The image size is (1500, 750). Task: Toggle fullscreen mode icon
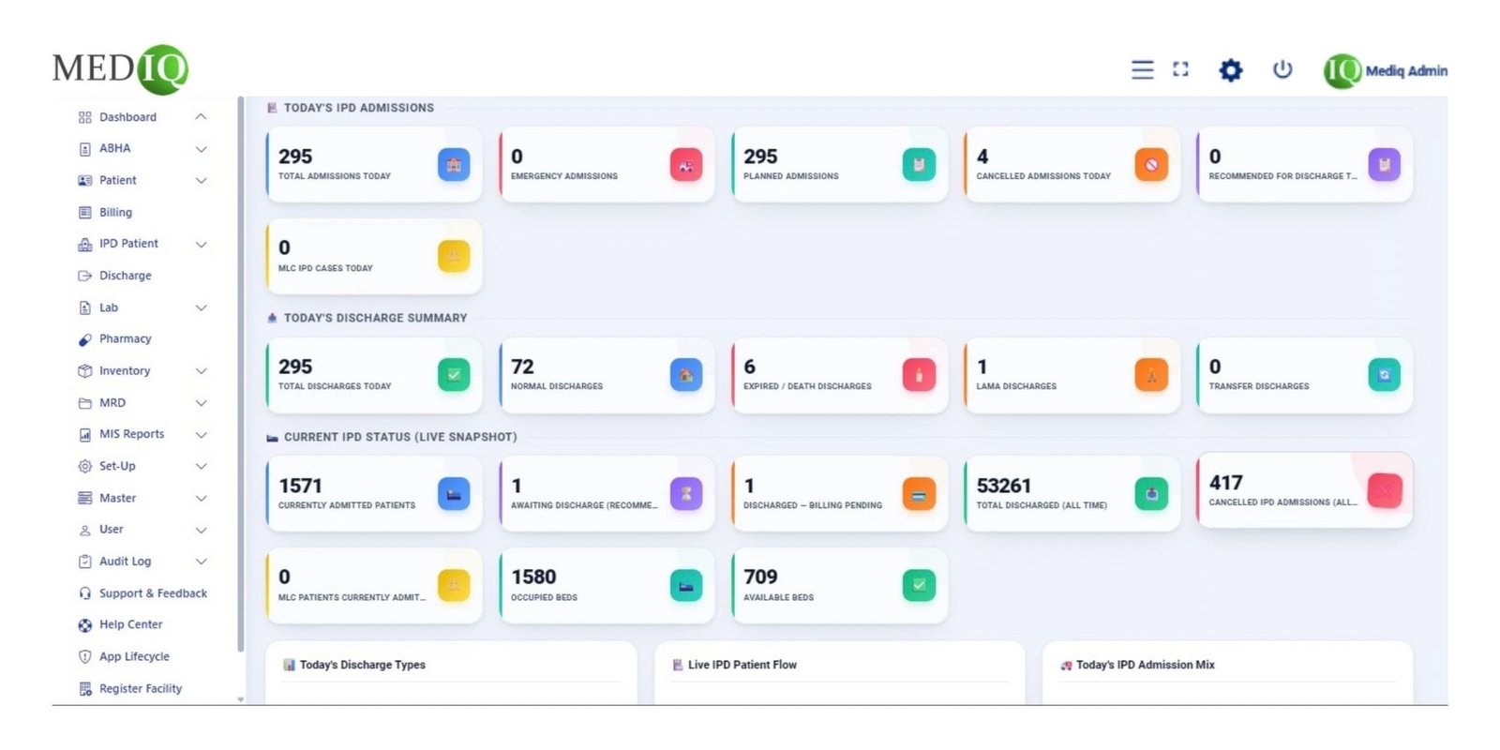pyautogui.click(x=1180, y=69)
